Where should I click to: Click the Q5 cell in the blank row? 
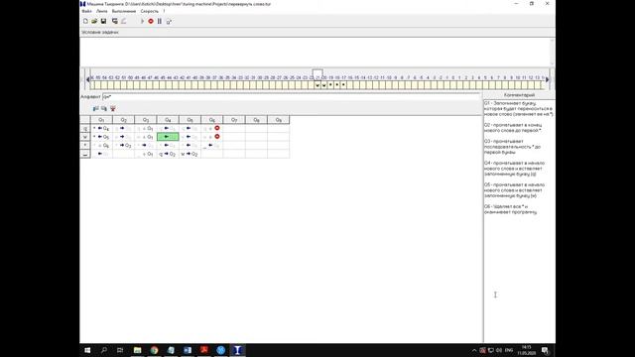pyautogui.click(x=190, y=154)
